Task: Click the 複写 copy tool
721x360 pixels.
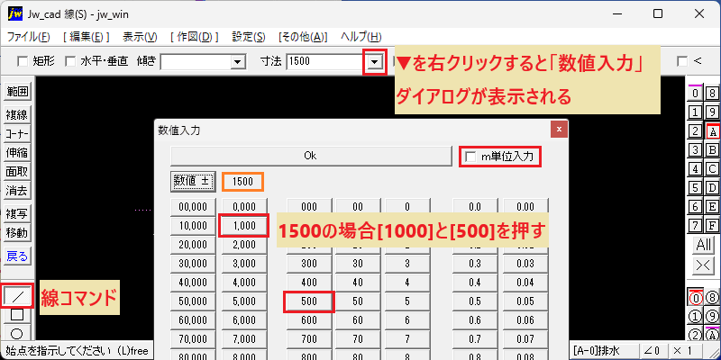Action: click(17, 213)
